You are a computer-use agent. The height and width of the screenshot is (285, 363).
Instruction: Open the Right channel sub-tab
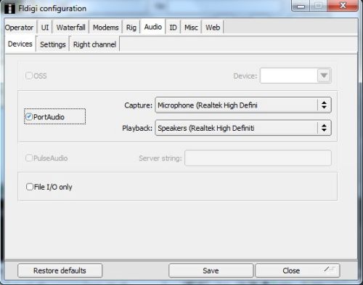[94, 44]
